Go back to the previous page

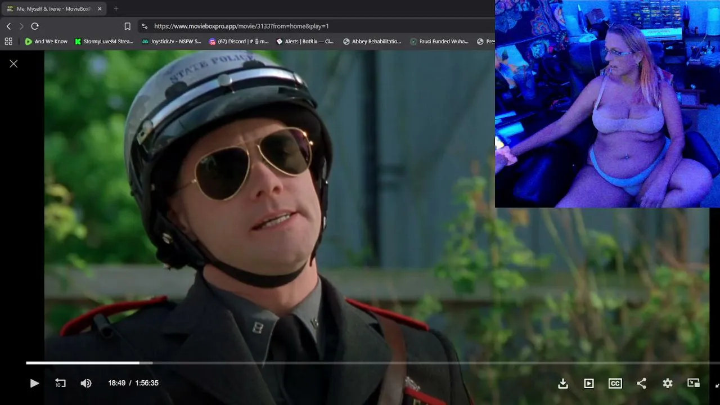(x=8, y=26)
